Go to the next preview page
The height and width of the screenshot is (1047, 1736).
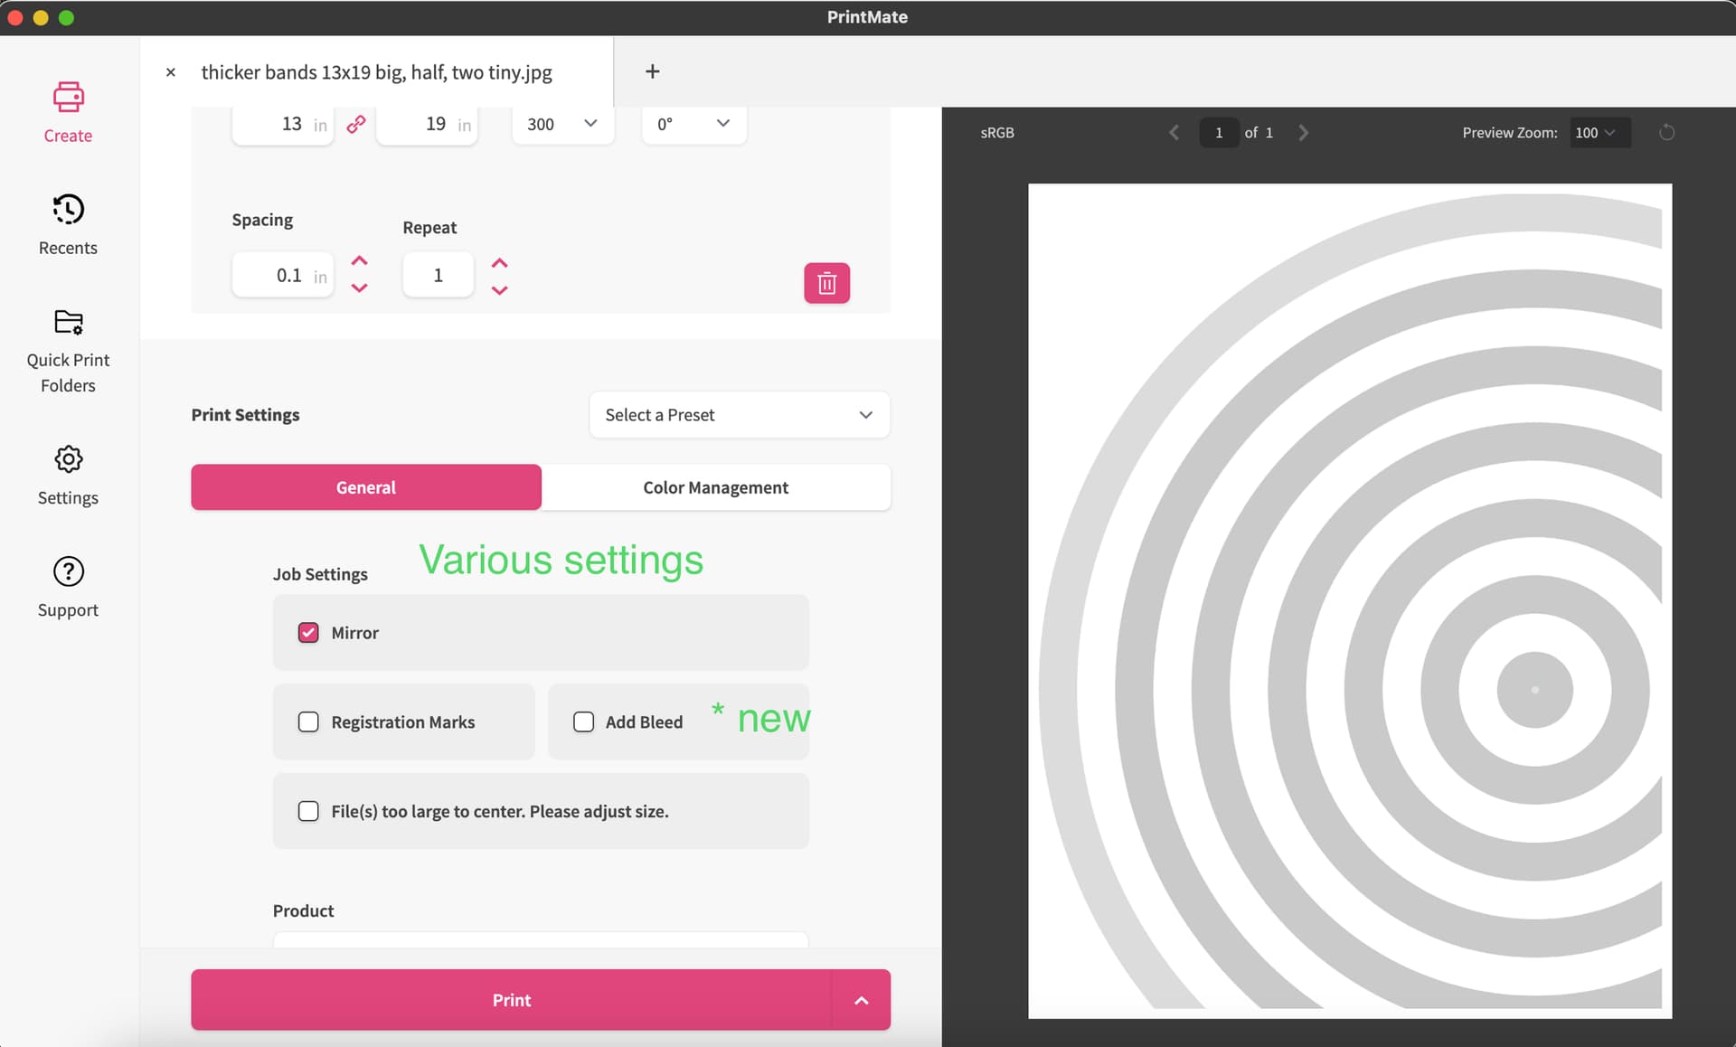1303,133
